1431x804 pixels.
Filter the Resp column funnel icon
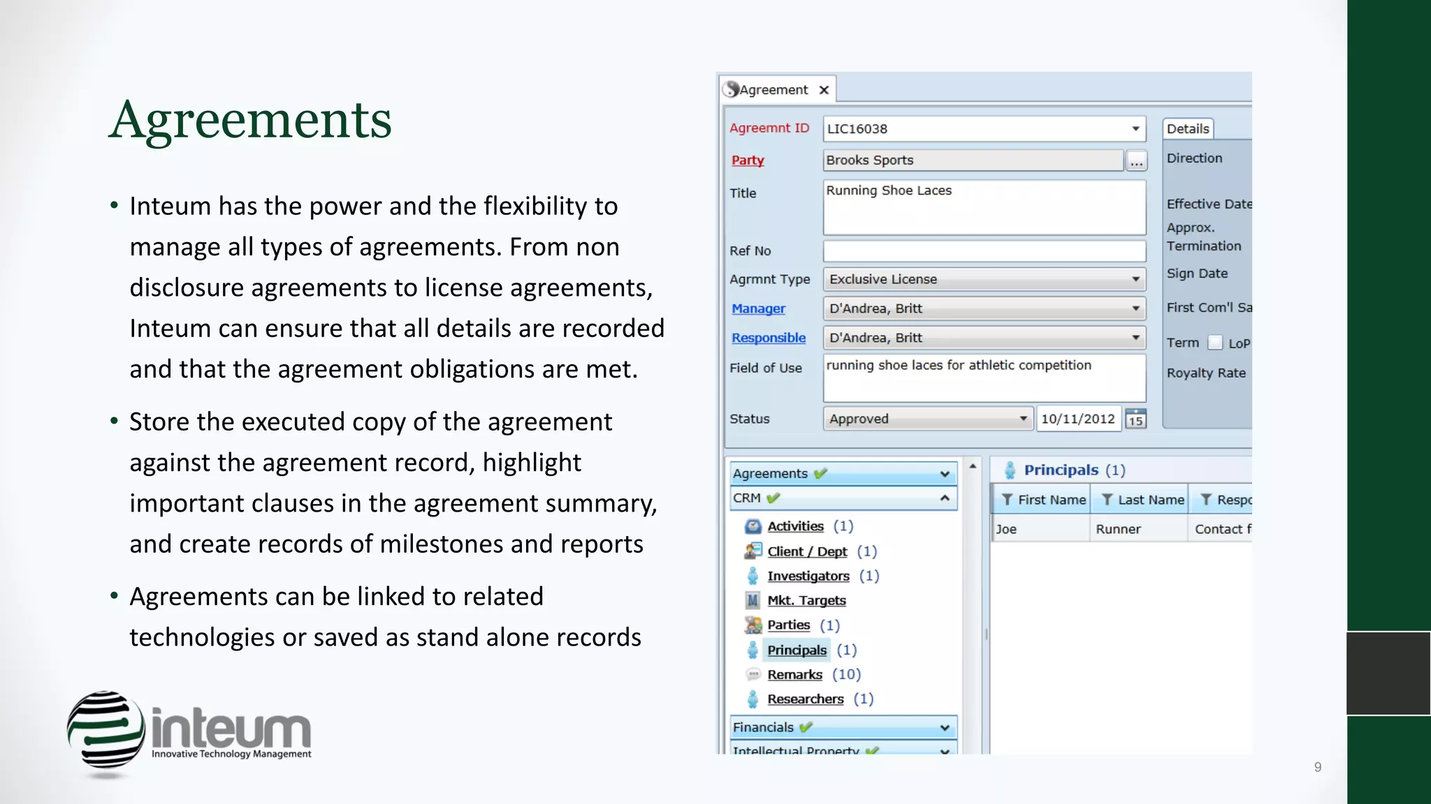click(1206, 500)
